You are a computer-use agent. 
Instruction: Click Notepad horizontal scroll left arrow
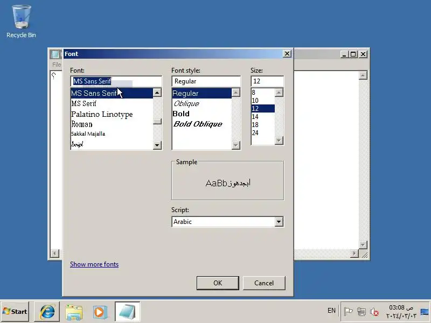click(x=55, y=253)
